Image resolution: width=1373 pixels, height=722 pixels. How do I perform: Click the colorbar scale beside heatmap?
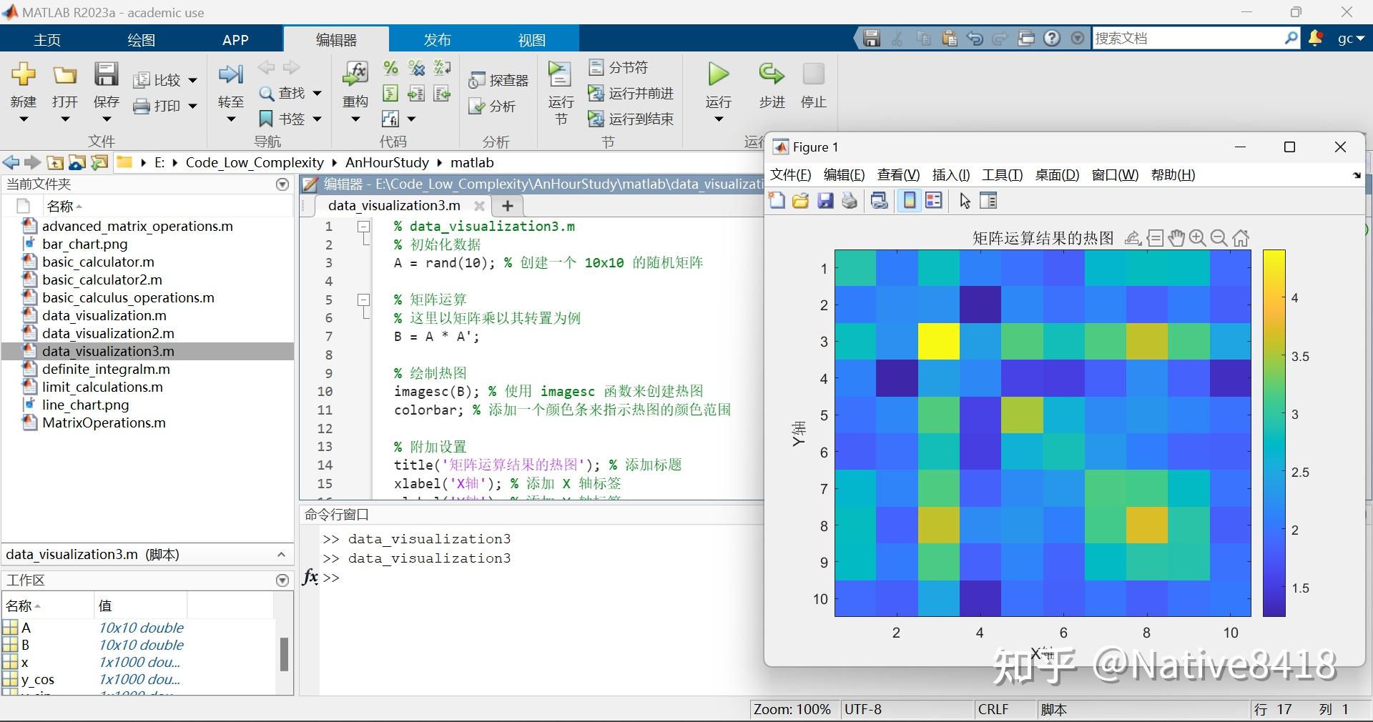click(1274, 433)
